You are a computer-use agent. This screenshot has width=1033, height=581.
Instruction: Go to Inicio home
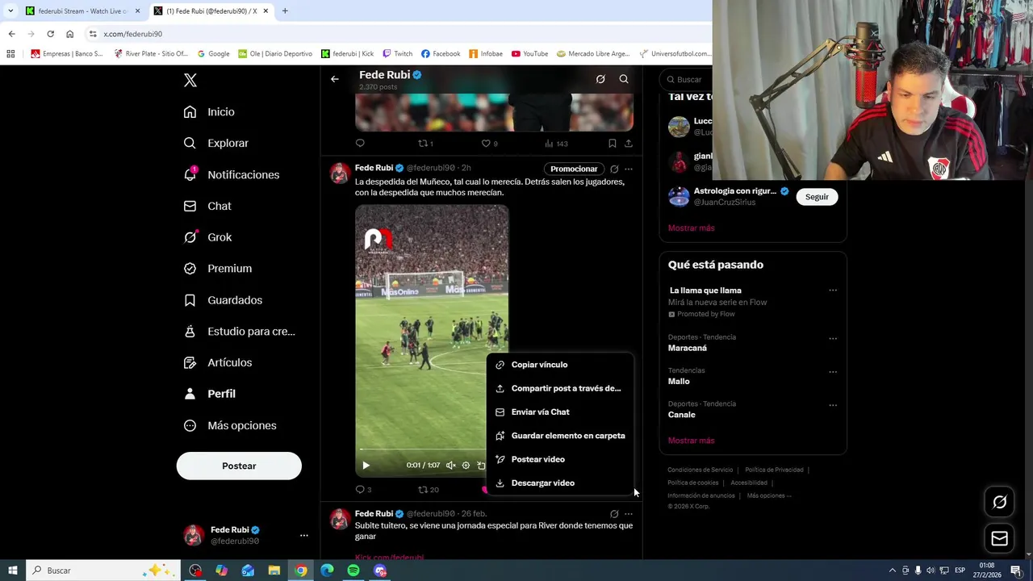click(210, 112)
